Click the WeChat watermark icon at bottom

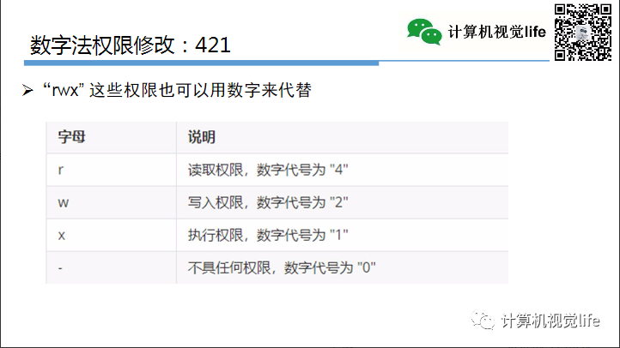[x=485, y=321]
